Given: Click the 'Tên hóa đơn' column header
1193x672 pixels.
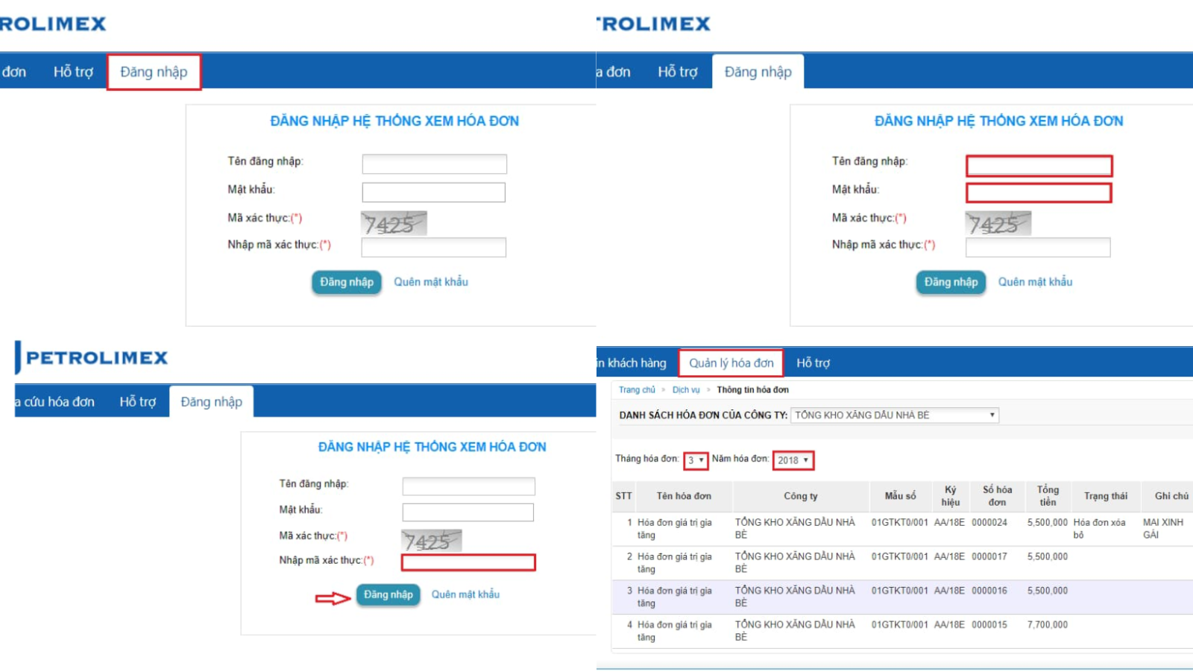Looking at the screenshot, I should tap(684, 496).
